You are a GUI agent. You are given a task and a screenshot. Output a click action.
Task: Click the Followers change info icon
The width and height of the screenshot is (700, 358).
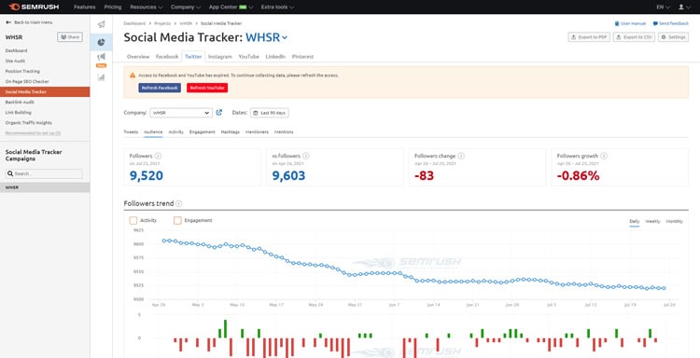461,156
